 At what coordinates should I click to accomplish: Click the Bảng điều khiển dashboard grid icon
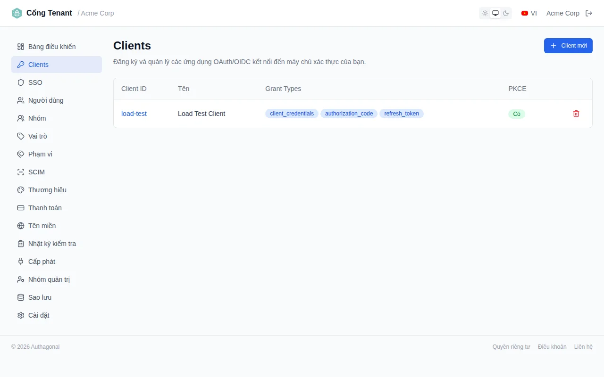point(21,47)
